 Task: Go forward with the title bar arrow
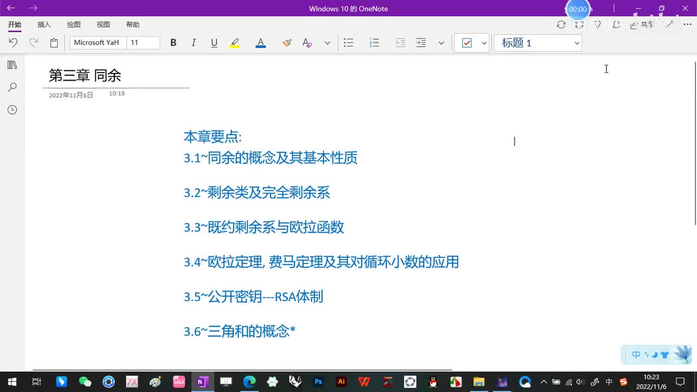(x=34, y=8)
